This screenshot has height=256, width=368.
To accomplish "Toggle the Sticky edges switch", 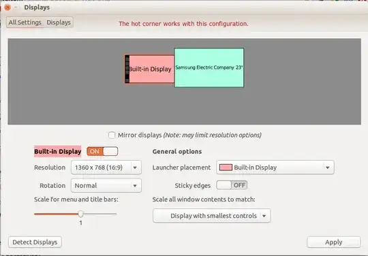I will (x=232, y=185).
